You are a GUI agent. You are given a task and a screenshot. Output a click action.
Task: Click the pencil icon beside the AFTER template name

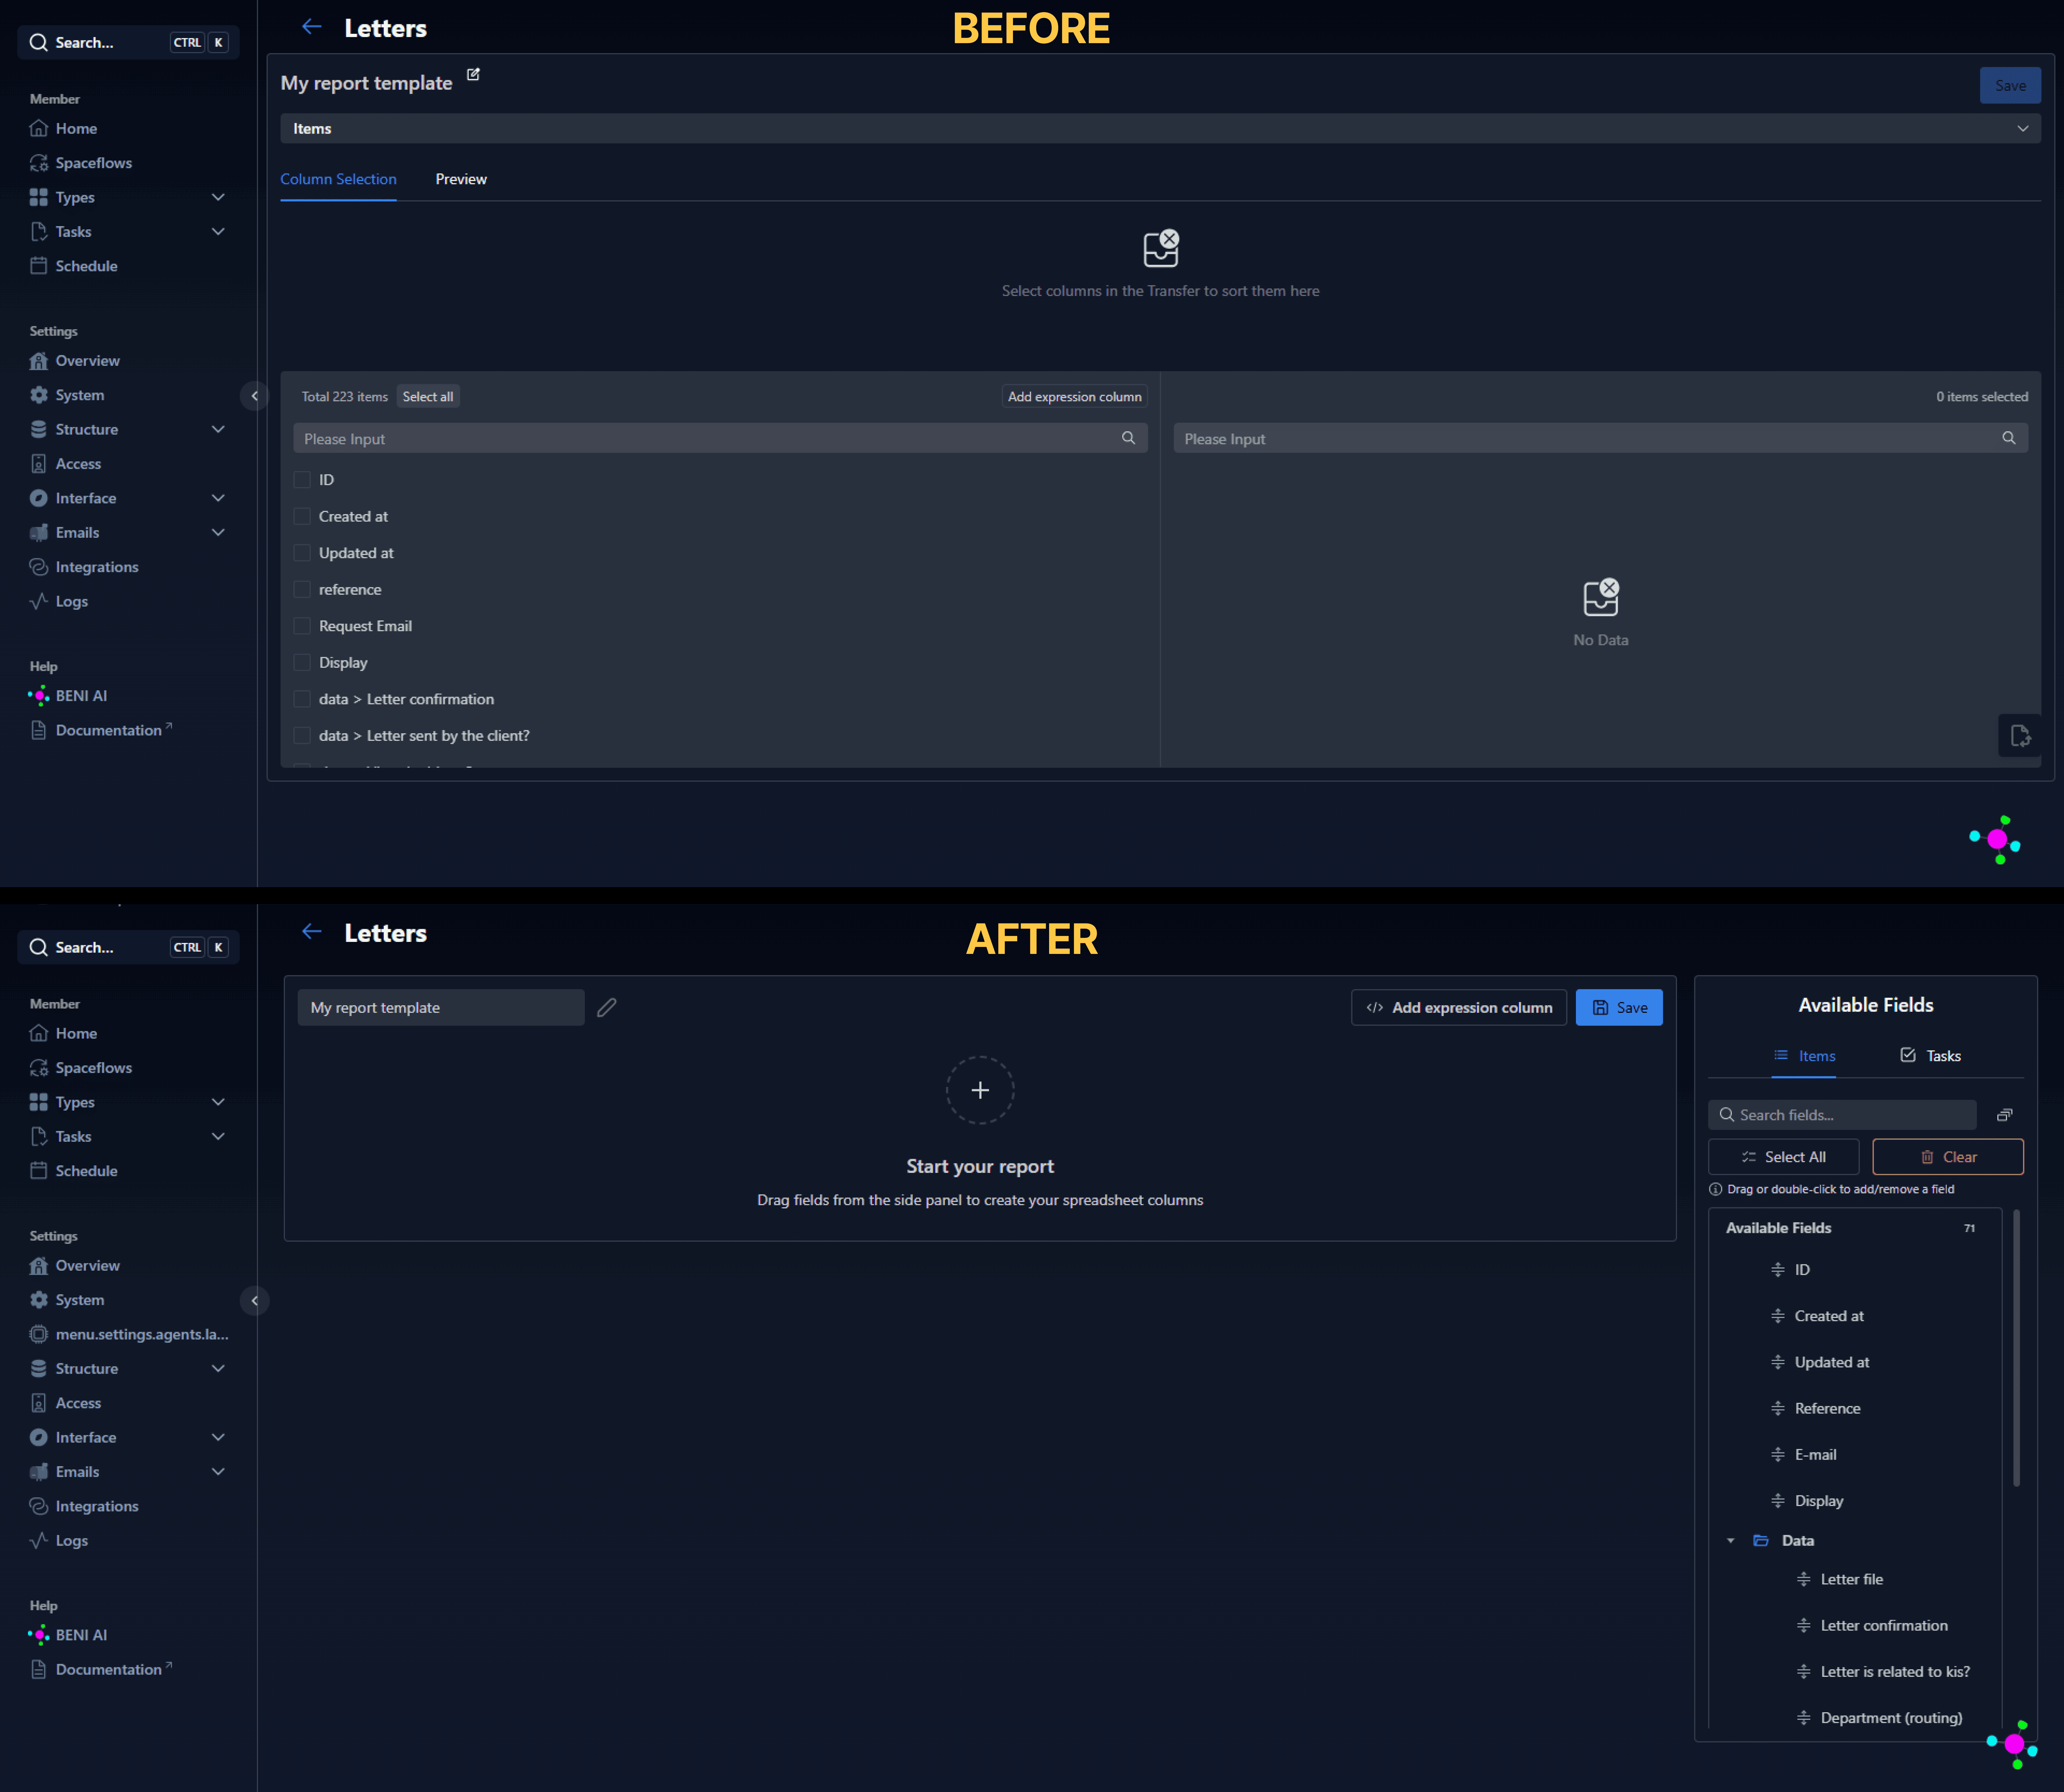[606, 1008]
